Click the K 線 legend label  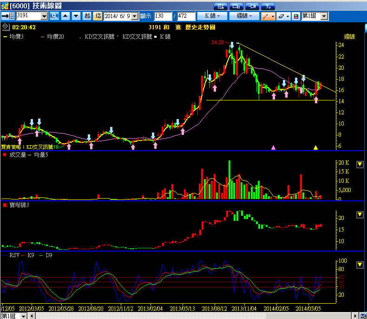[x=165, y=37]
